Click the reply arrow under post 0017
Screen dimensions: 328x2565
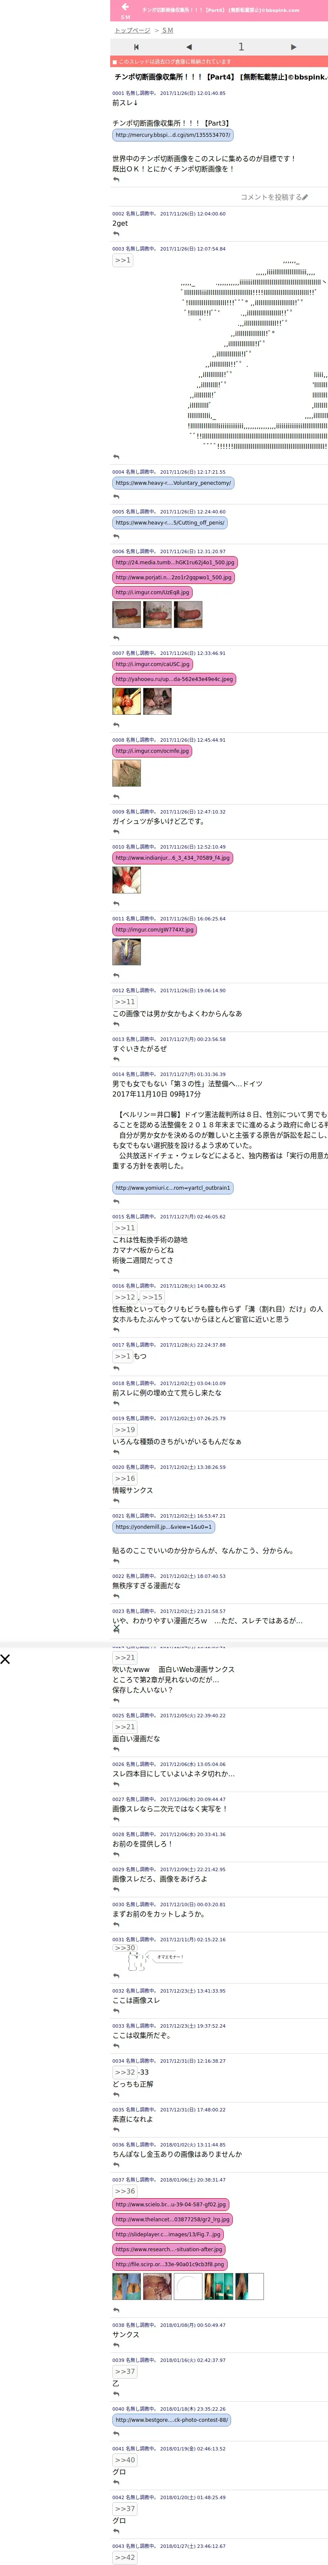coord(116,1368)
